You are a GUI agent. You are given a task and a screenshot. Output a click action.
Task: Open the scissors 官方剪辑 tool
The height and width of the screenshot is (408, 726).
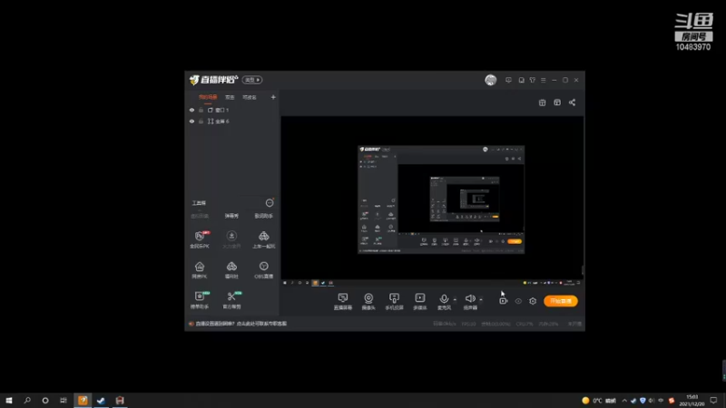click(x=231, y=300)
